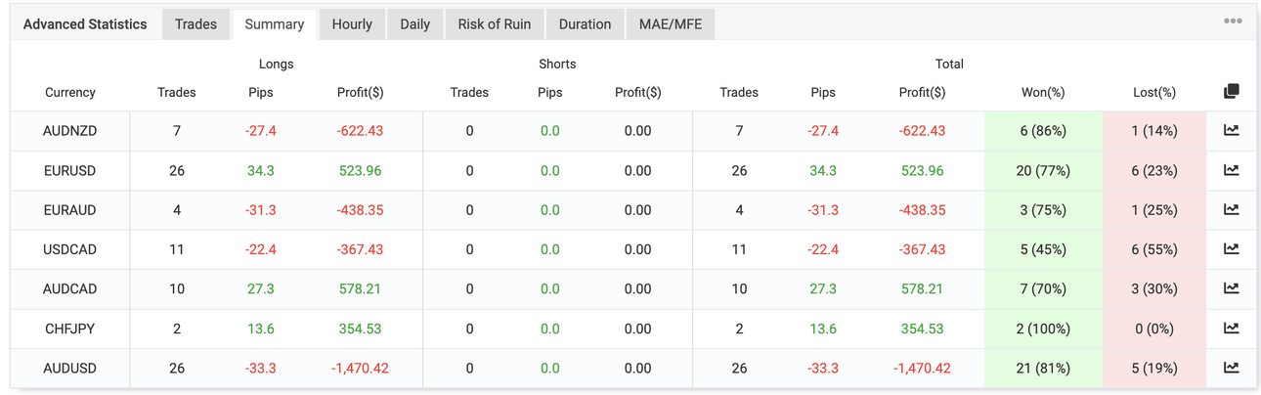1261x395 pixels.
Task: Open the EURAUD row chart icon
Action: [x=1231, y=209]
